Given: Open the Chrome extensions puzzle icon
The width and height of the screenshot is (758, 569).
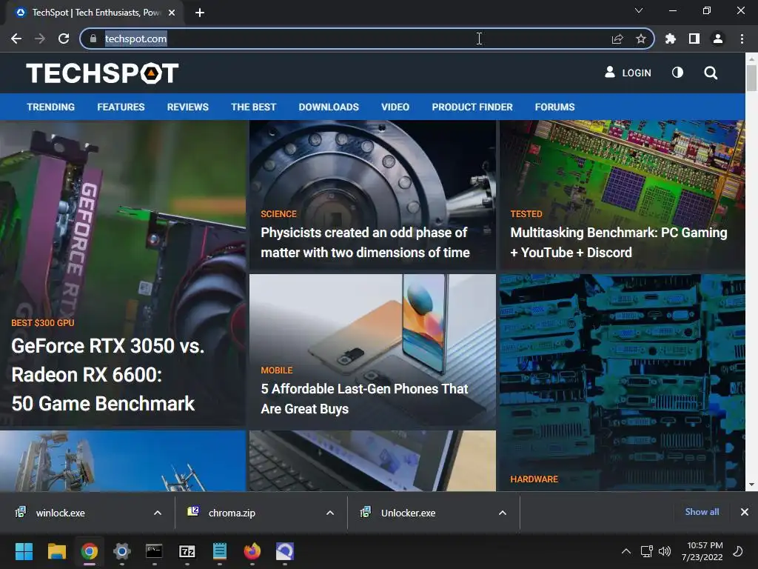Looking at the screenshot, I should point(671,39).
